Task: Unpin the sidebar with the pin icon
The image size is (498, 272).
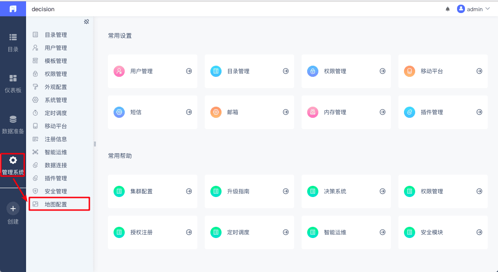Action: (86, 21)
